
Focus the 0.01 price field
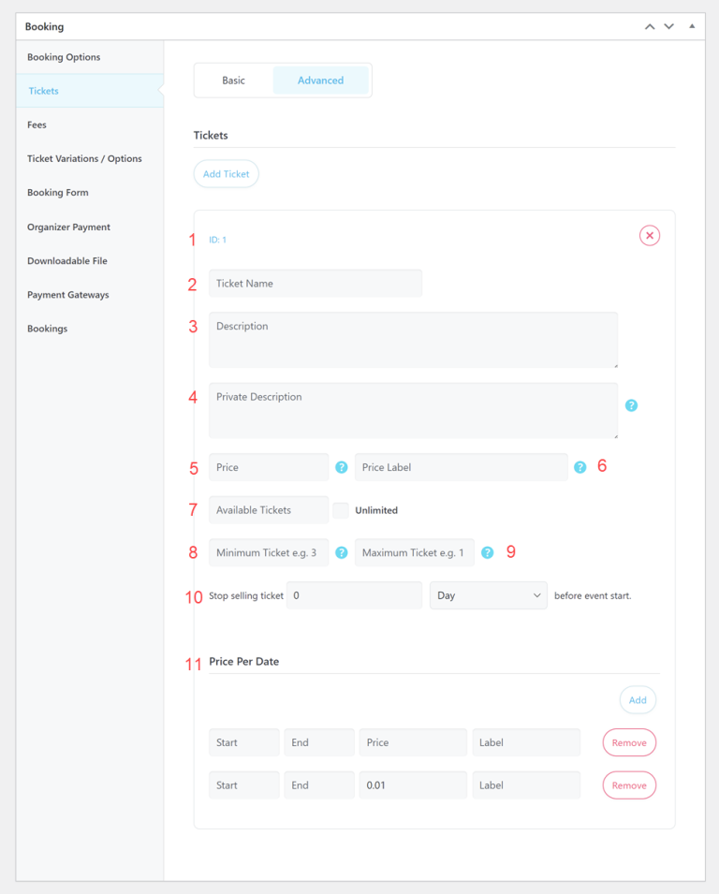(414, 785)
